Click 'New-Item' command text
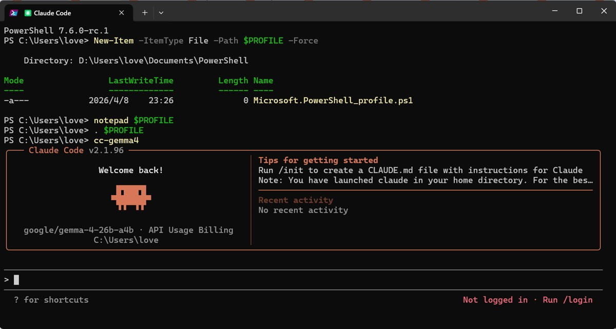The height and width of the screenshot is (329, 616). point(113,41)
